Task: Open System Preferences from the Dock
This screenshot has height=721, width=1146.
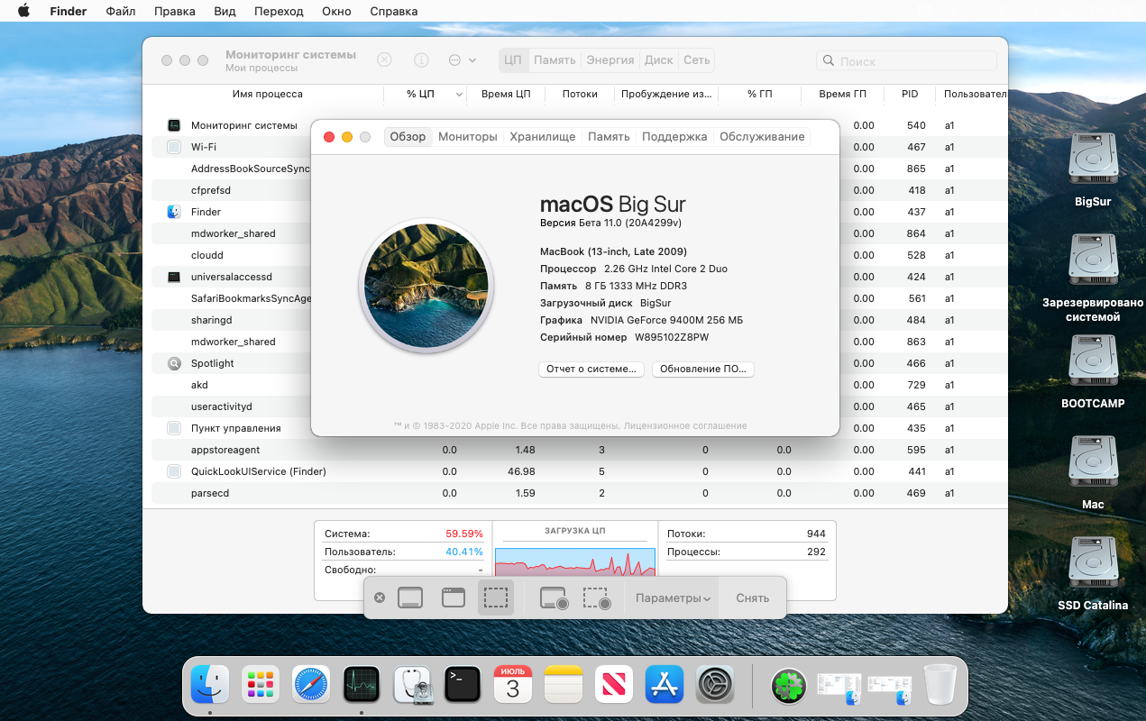Action: tap(715, 686)
